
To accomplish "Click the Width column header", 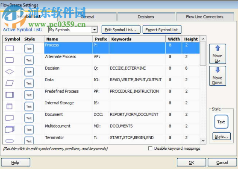I will [173, 39].
